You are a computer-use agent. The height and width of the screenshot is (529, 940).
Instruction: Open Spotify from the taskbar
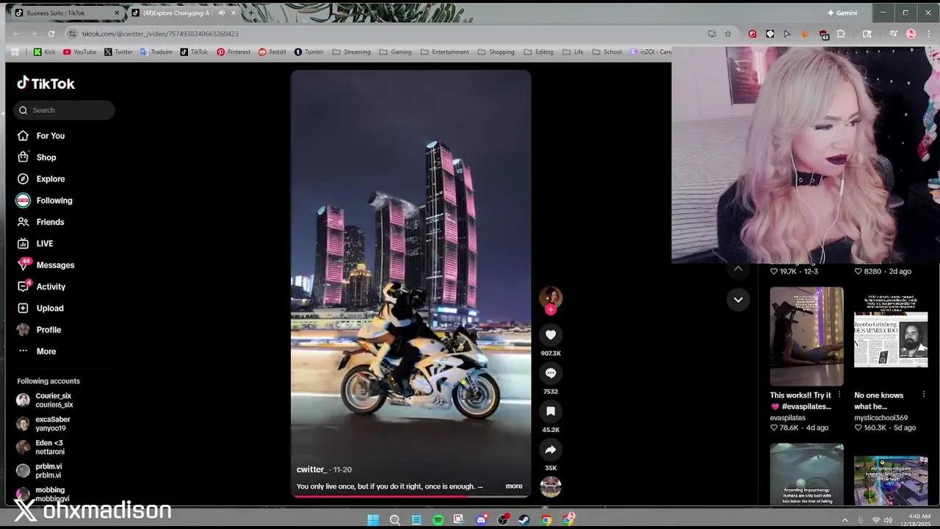(438, 520)
